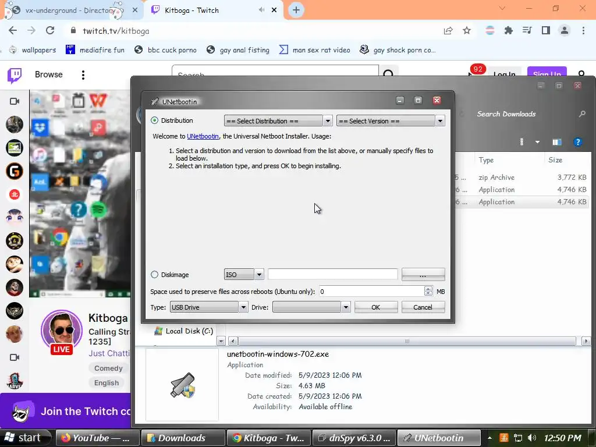Click the English tag on the stream

pos(107,383)
